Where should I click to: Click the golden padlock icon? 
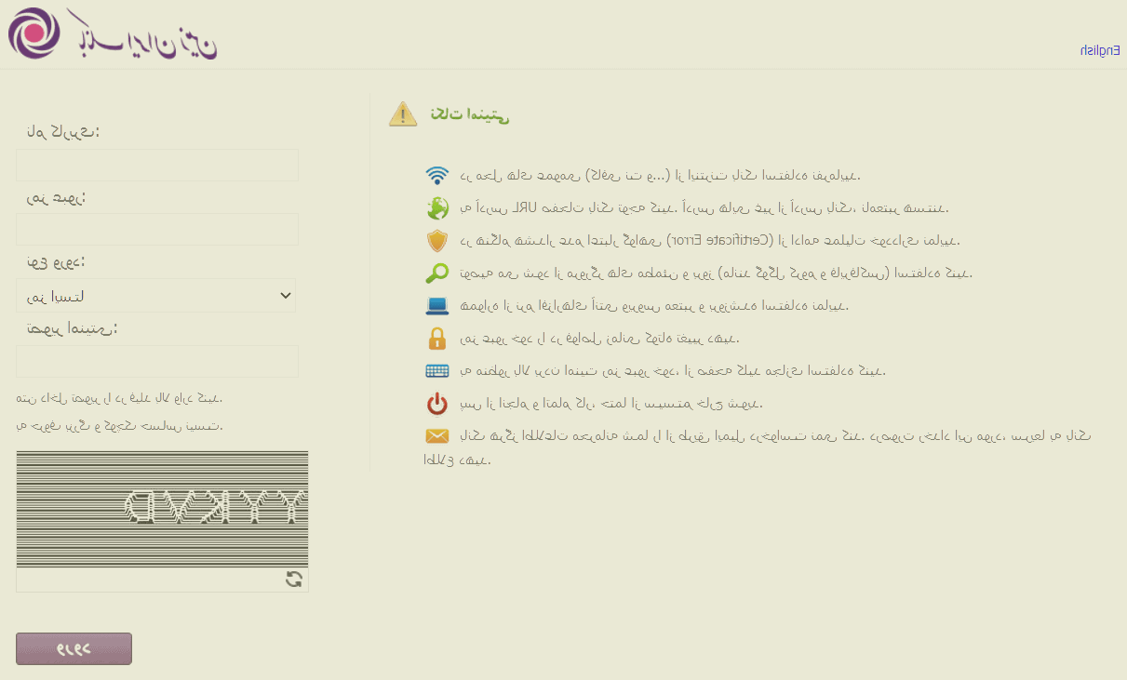coord(437,338)
